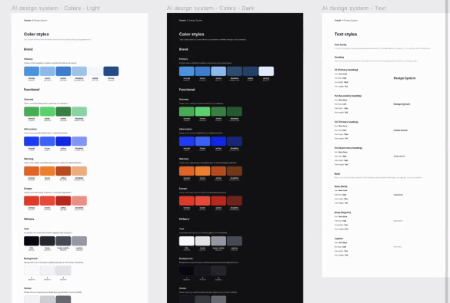The image size is (450, 303).
Task: Click the 'Color styles' heading in the Light frame
Action: [36, 34]
